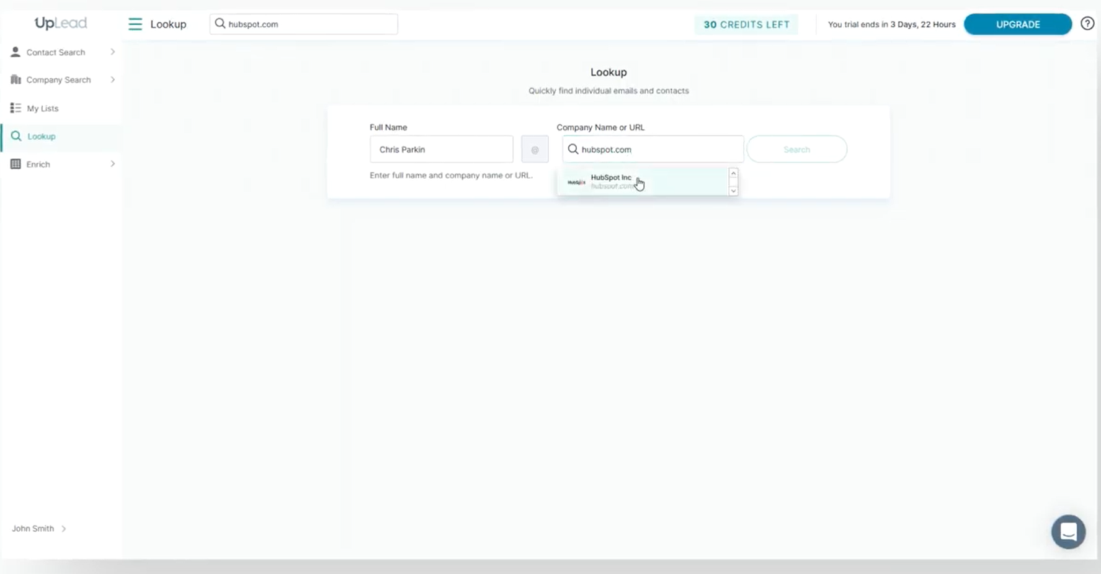Open My Lists in sidebar
Screen dimensions: 1101x574
click(61, 108)
